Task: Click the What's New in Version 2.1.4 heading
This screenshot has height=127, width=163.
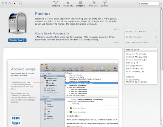Action: pyautogui.click(x=52, y=34)
